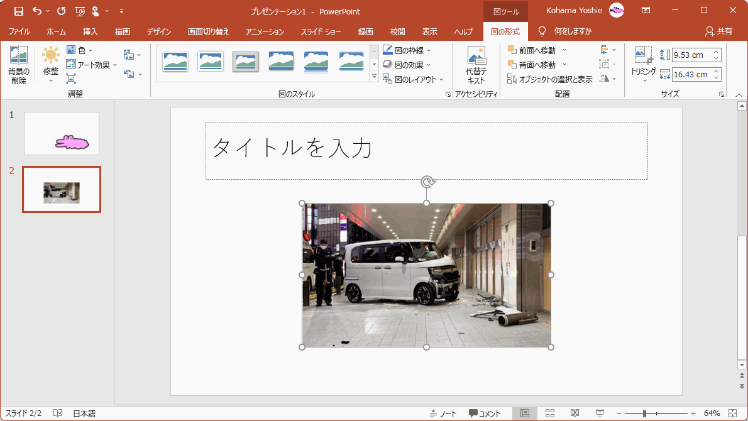Click the Share (共有) button
This screenshot has width=748, height=421.
coord(718,31)
